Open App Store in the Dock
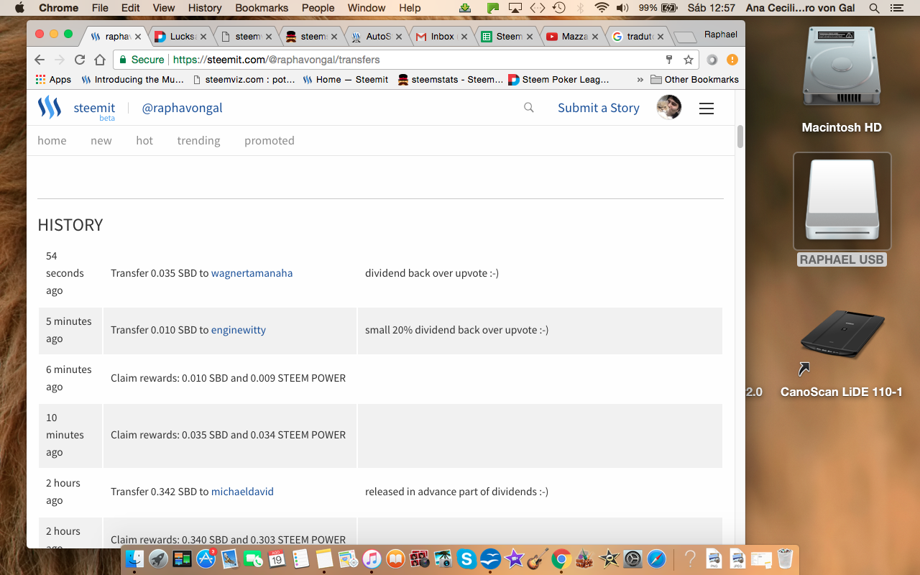The width and height of the screenshot is (920, 575). (206, 558)
